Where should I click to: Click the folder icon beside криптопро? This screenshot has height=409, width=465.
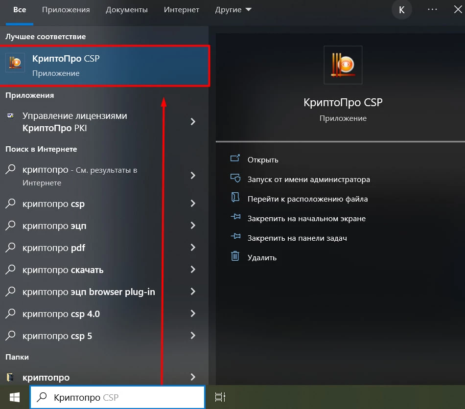click(10, 377)
